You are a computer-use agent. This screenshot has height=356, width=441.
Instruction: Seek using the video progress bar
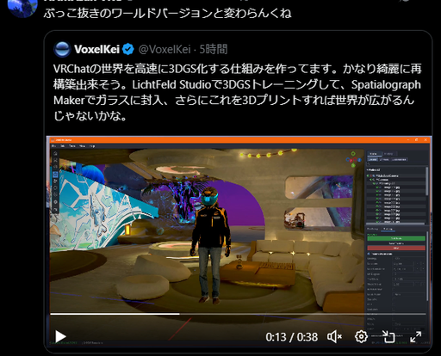238,314
